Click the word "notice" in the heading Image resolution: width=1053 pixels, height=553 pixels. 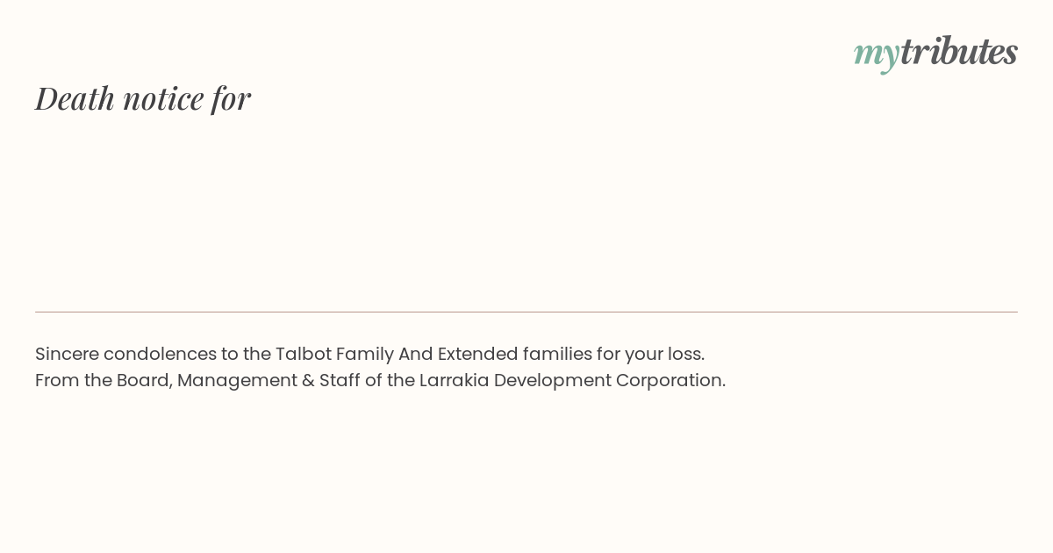[x=163, y=98]
